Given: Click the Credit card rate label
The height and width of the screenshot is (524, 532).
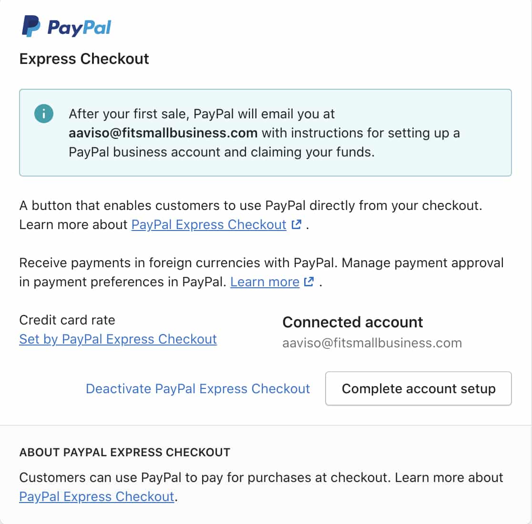Looking at the screenshot, I should point(67,320).
